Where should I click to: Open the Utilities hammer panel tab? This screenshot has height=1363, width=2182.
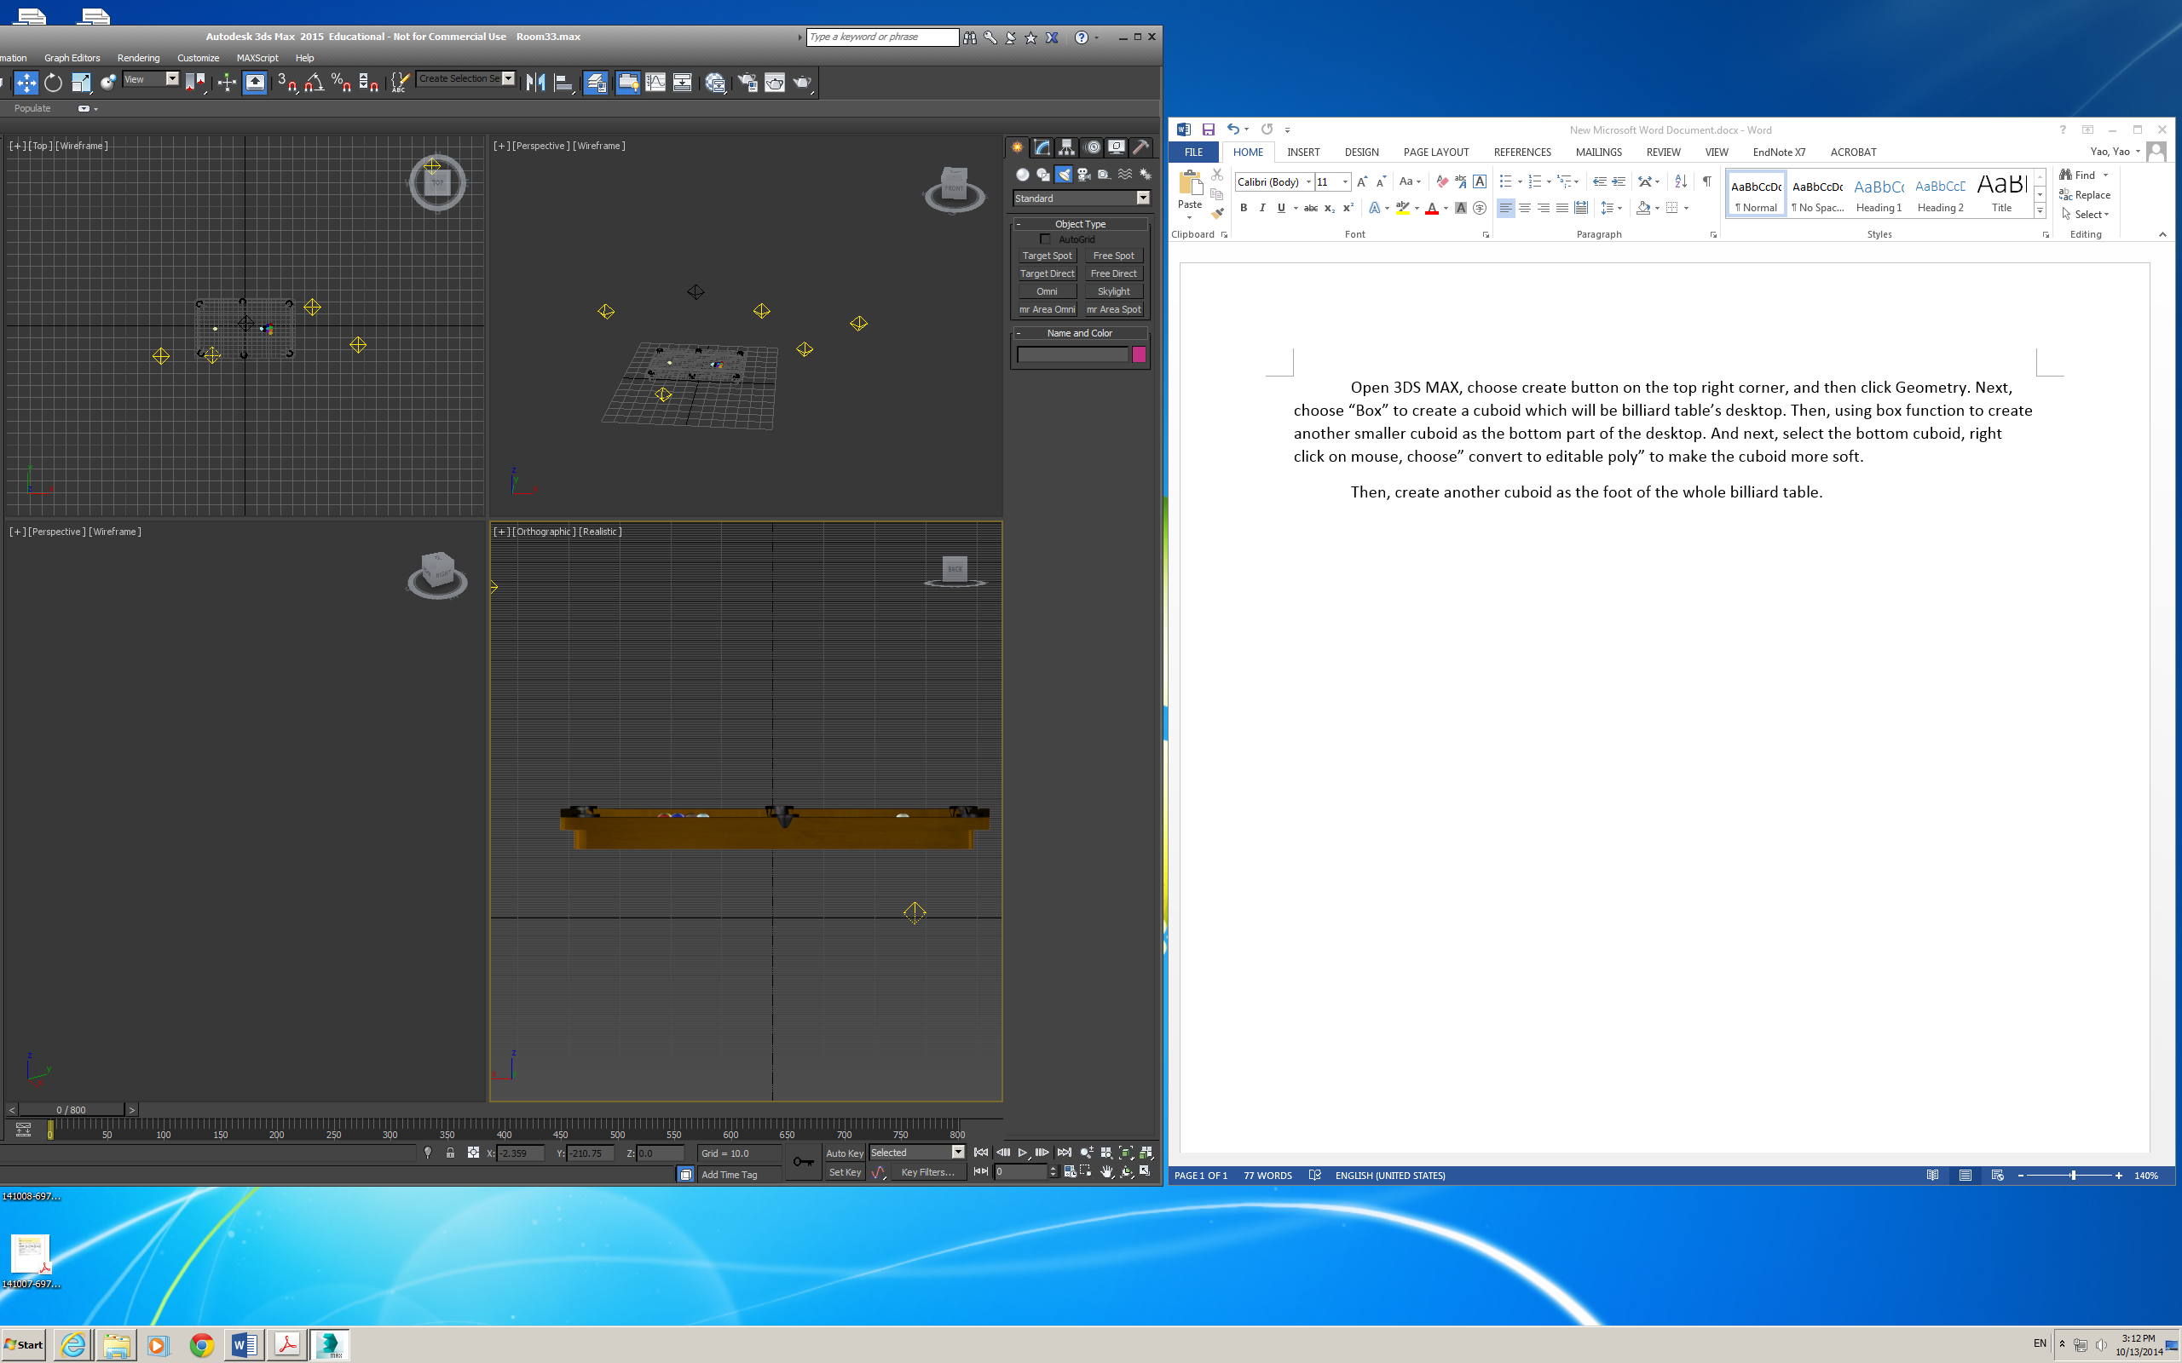tap(1140, 147)
